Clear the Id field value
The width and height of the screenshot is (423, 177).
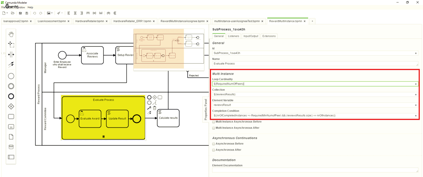tap(416, 53)
